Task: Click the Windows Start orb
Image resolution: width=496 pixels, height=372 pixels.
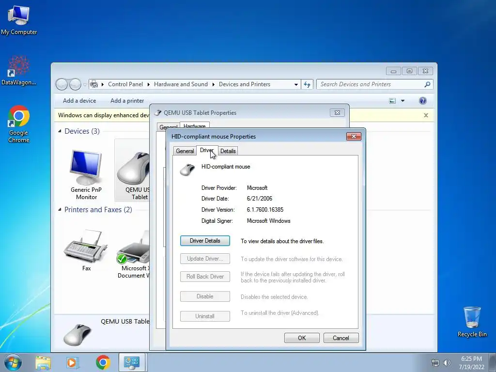Action: point(13,362)
